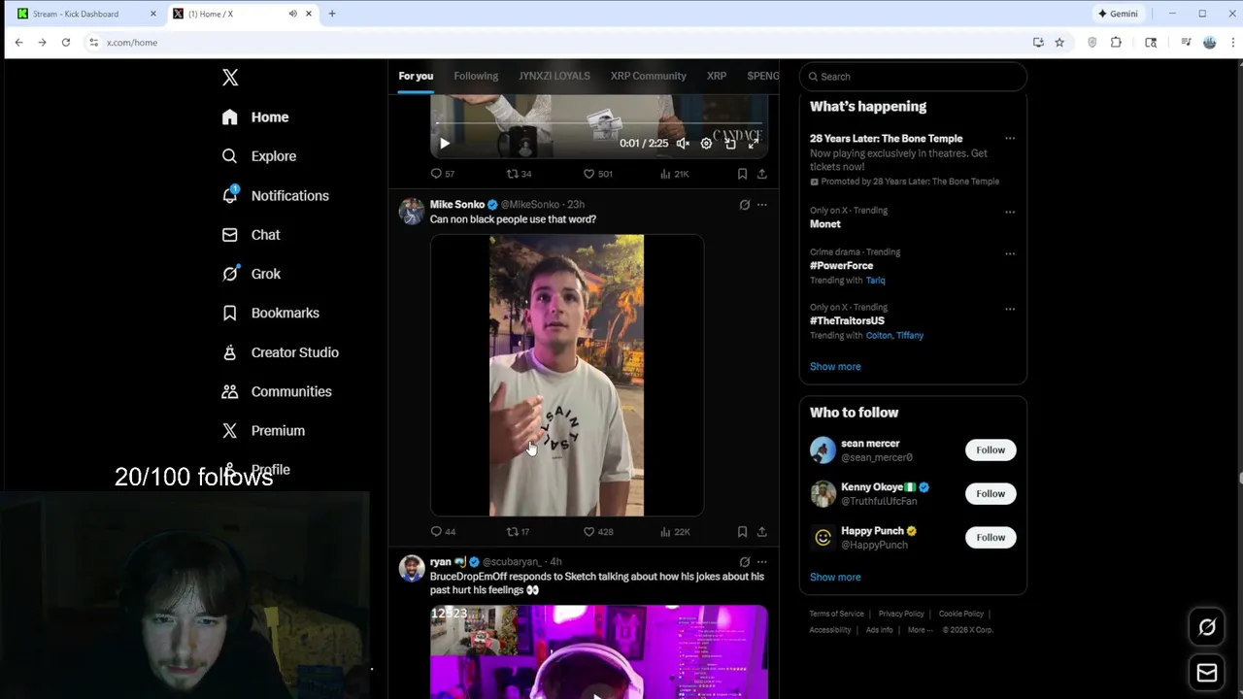Open Bookmarks from the sidebar
Screen dimensions: 1243x699
[270, 313]
